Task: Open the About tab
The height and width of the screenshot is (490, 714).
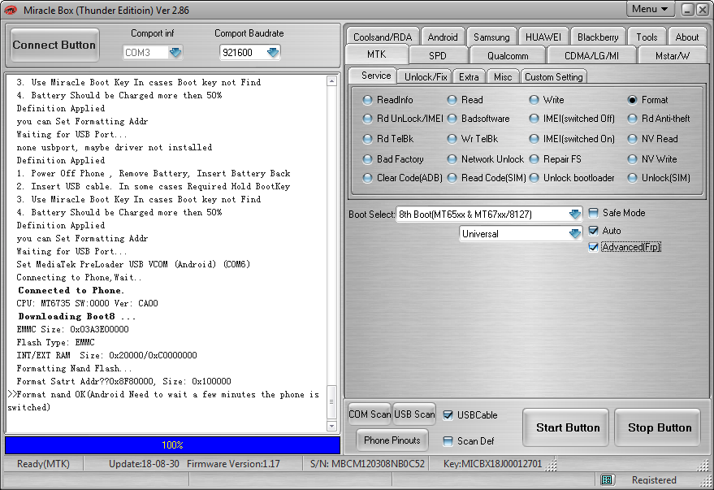Action: point(686,37)
